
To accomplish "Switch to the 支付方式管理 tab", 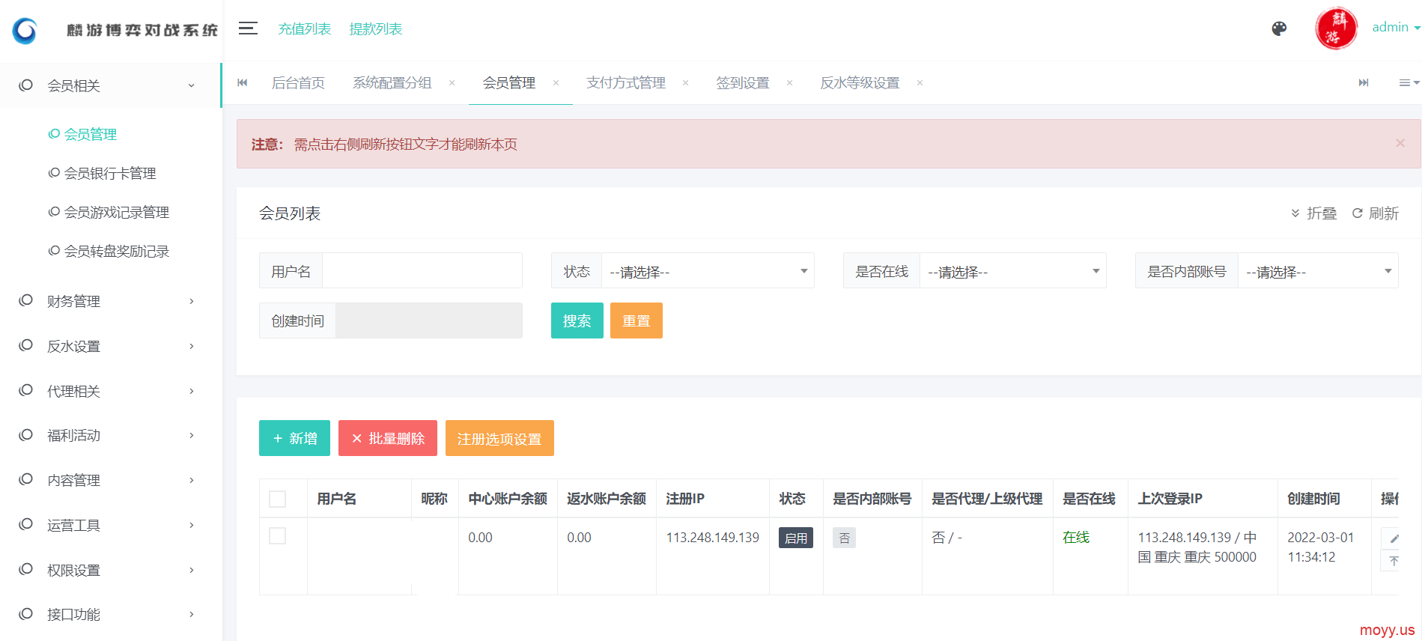I will click(x=626, y=82).
